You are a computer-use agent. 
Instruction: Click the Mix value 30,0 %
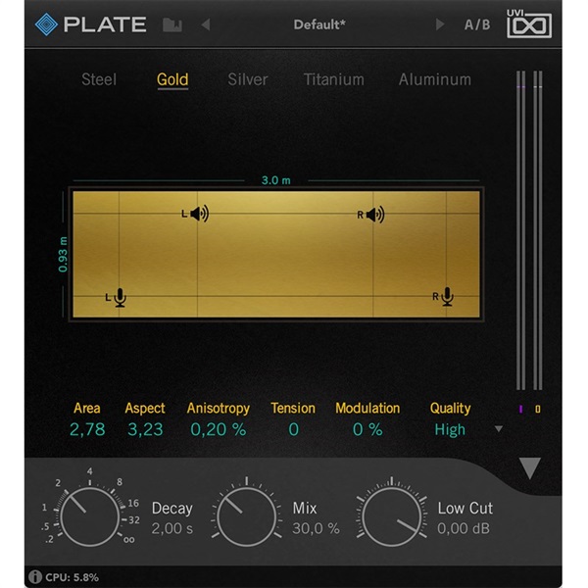(316, 528)
